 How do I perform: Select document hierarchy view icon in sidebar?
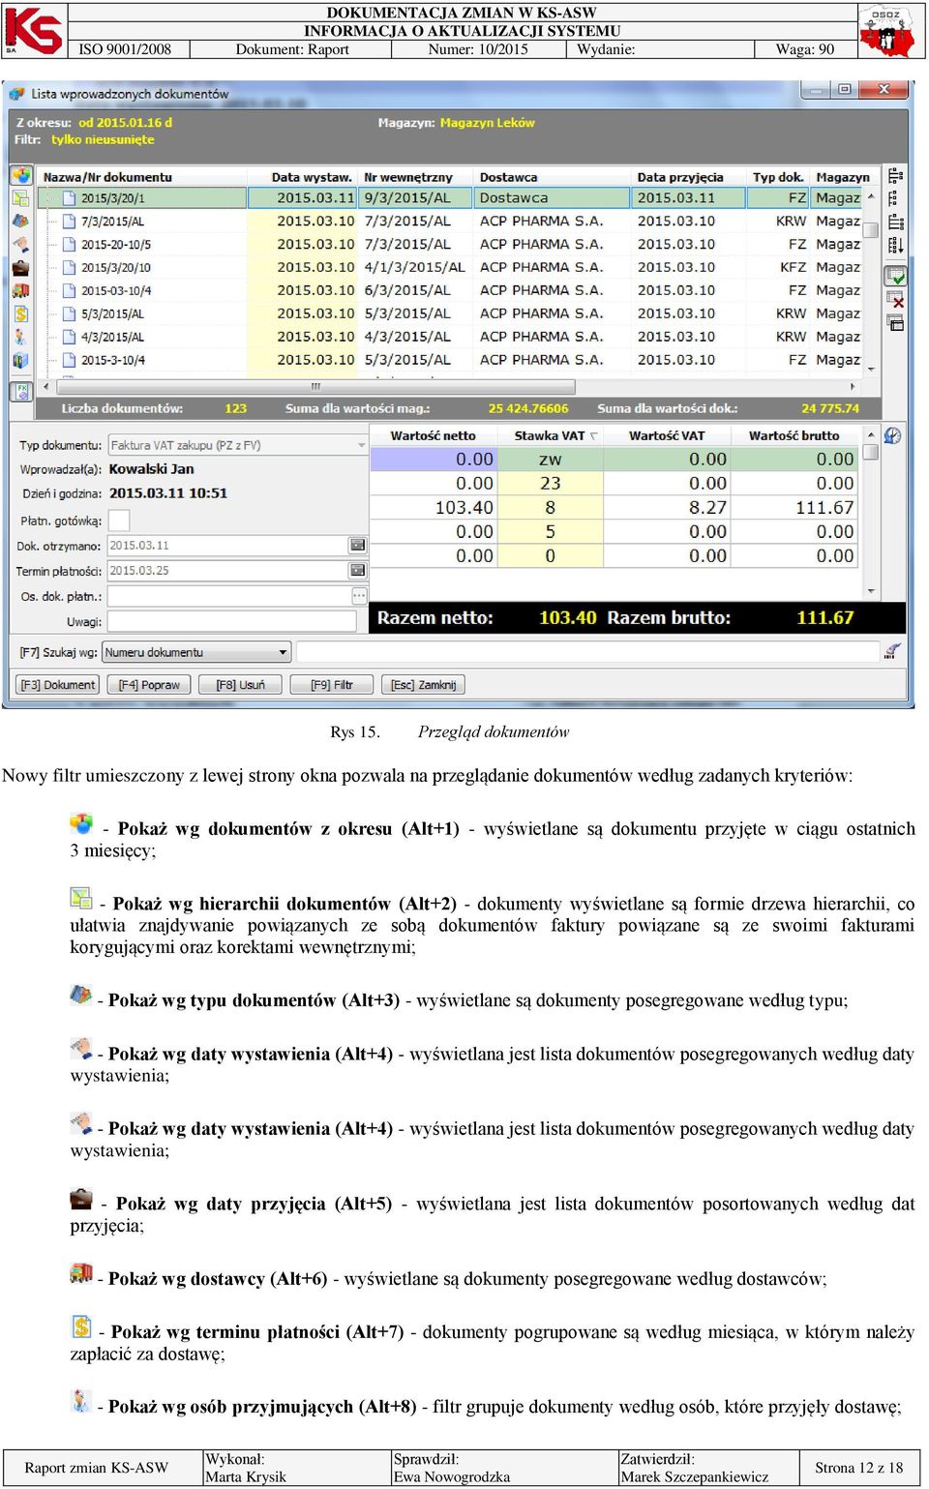20,197
